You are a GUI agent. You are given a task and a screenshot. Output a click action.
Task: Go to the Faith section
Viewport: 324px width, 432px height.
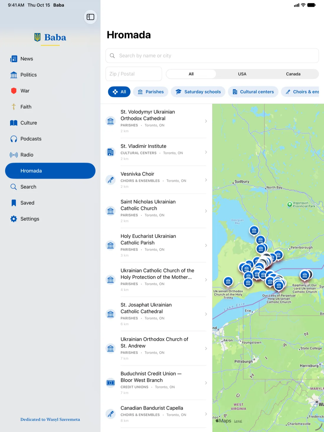[50, 107]
